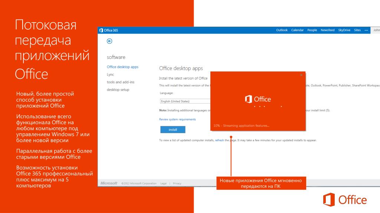Select Office desktop apps in sidebar
The width and height of the screenshot is (380, 213).
122,67
